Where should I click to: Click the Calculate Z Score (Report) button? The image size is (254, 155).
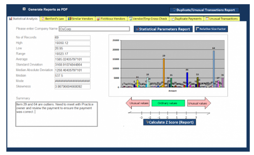pos(169,122)
